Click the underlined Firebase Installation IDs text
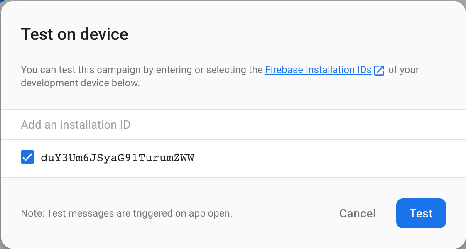466x249 pixels. (318, 70)
